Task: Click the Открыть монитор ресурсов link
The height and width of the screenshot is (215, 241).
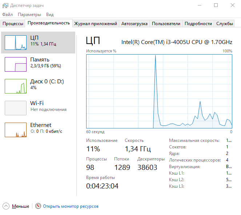Action: pyautogui.click(x=71, y=206)
